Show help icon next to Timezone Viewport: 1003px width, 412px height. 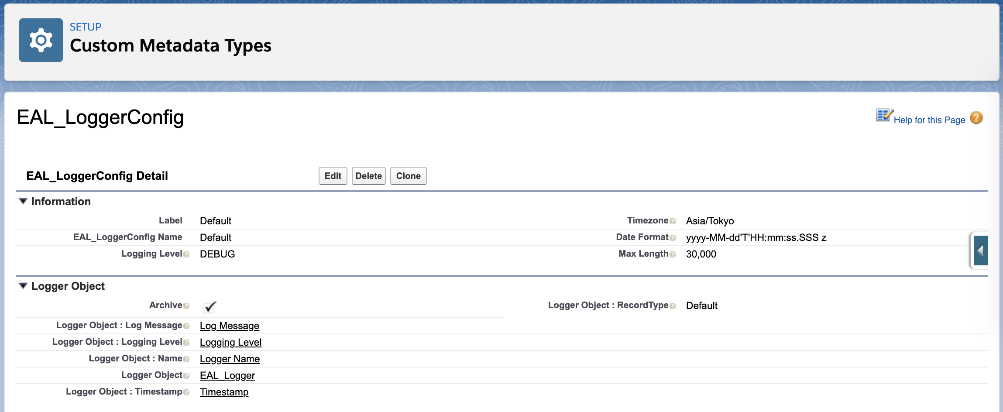point(673,221)
